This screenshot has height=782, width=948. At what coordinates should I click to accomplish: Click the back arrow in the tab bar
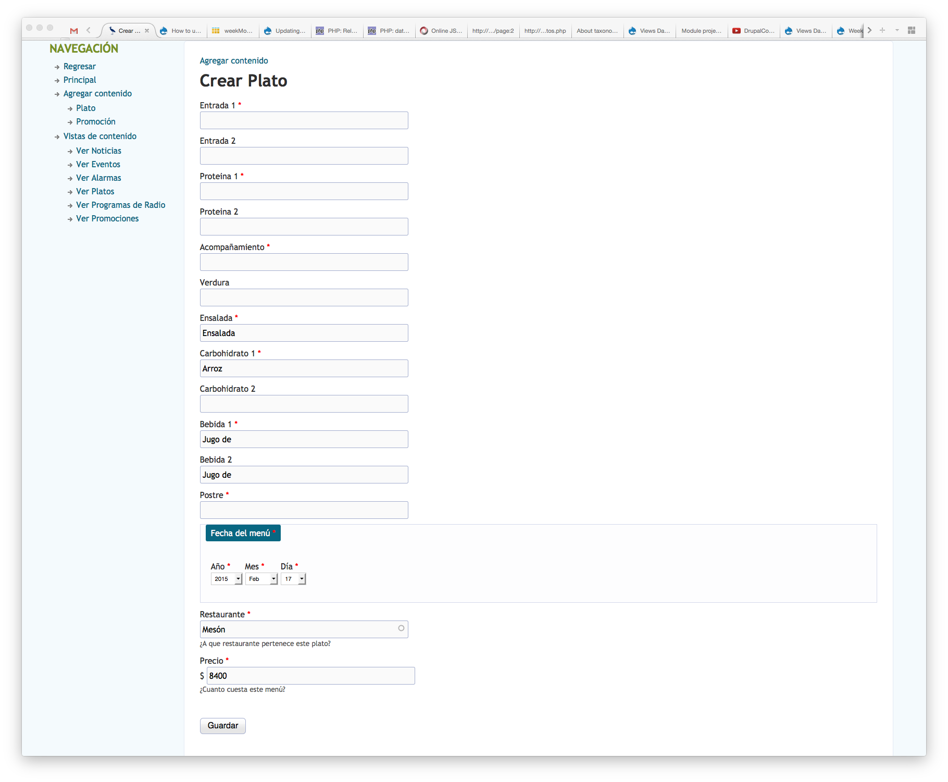point(89,30)
